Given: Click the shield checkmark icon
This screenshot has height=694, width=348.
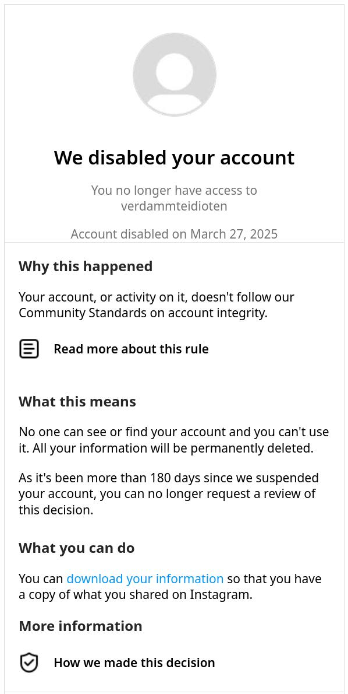Looking at the screenshot, I should pos(29,663).
